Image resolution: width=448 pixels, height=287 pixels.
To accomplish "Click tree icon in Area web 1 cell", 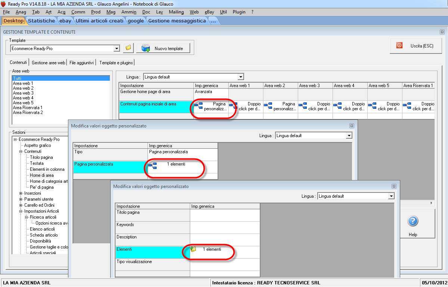I will coord(234,106).
